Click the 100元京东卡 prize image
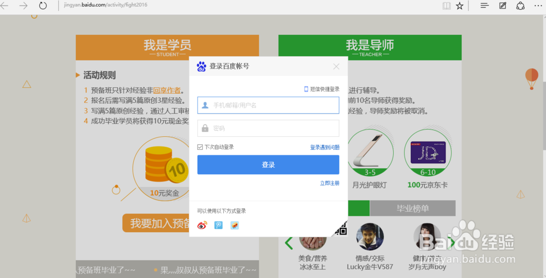The height and width of the screenshot is (278, 546). tap(428, 153)
